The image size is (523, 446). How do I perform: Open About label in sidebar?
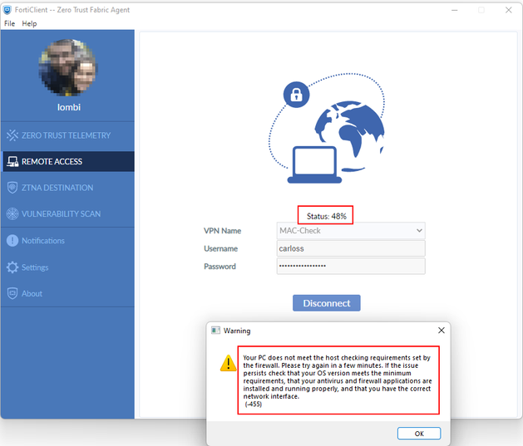(32, 294)
